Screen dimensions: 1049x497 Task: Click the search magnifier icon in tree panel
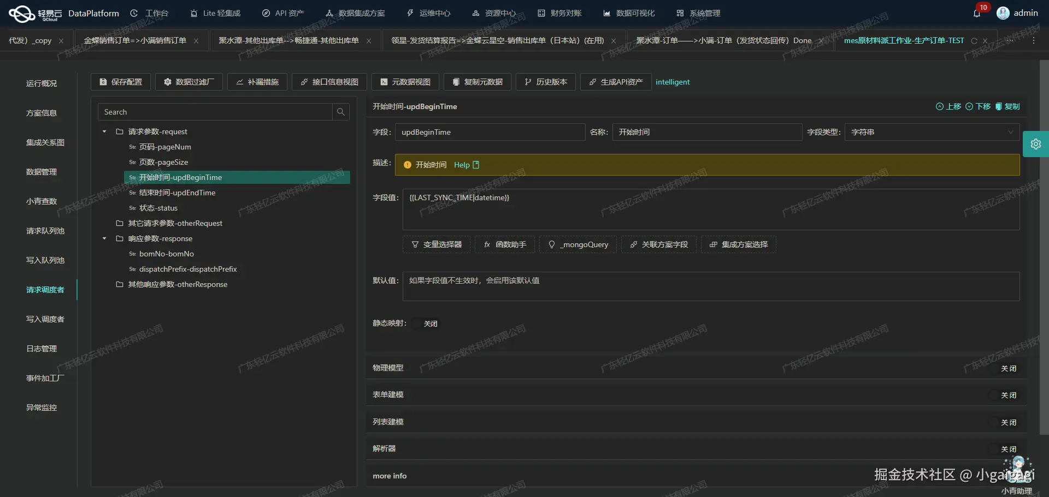(x=341, y=112)
